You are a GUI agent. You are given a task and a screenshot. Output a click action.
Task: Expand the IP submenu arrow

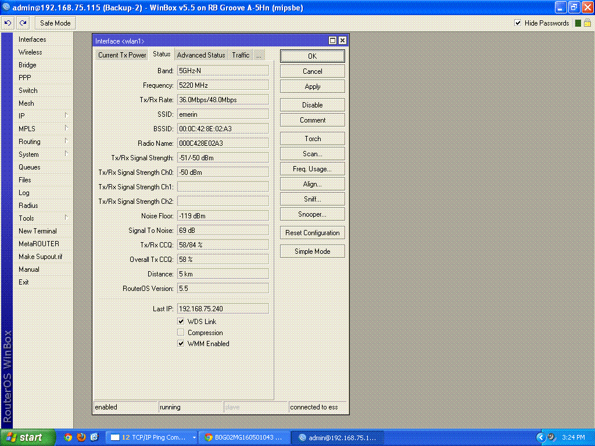[x=66, y=116]
